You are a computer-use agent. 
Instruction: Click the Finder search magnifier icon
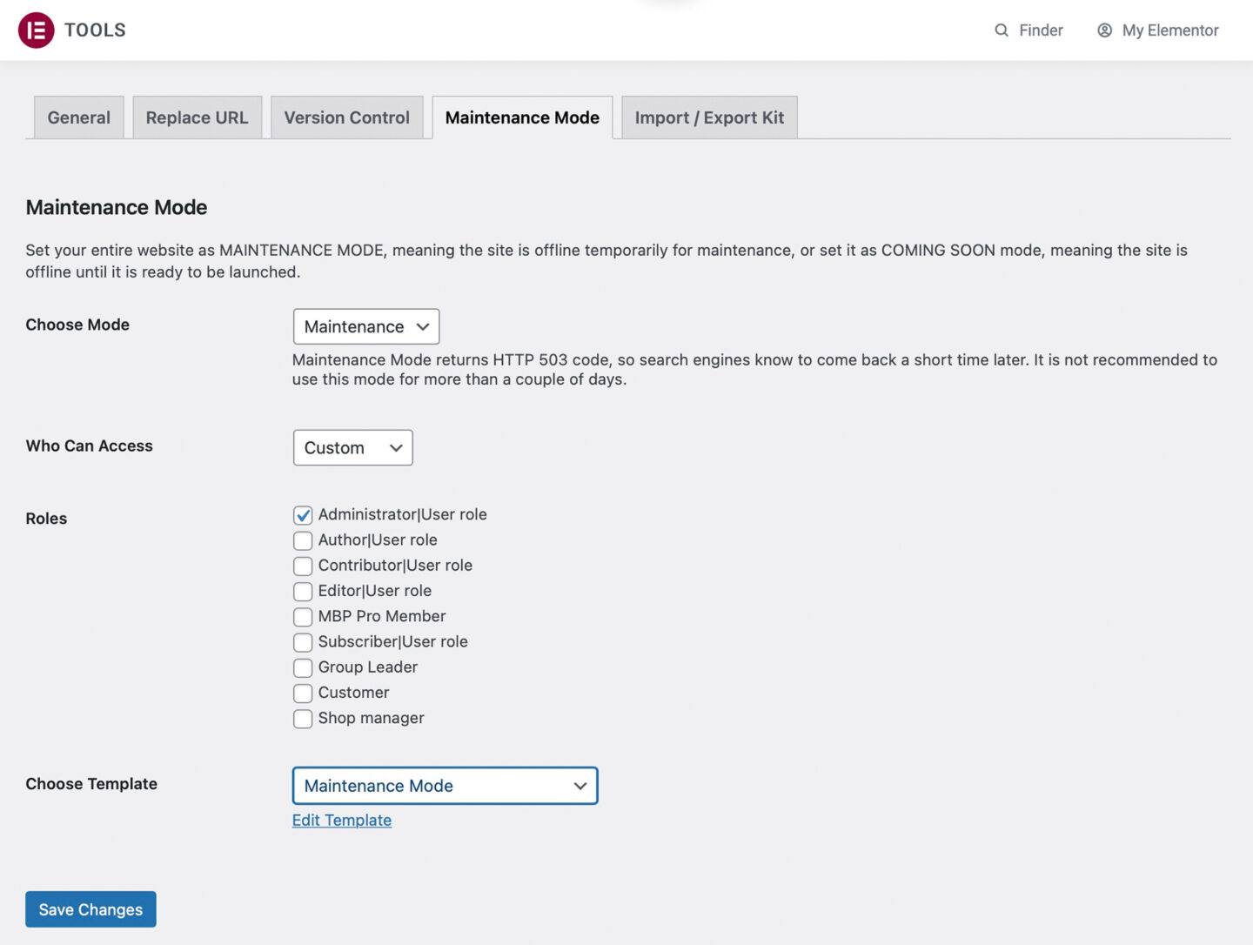pos(1002,30)
